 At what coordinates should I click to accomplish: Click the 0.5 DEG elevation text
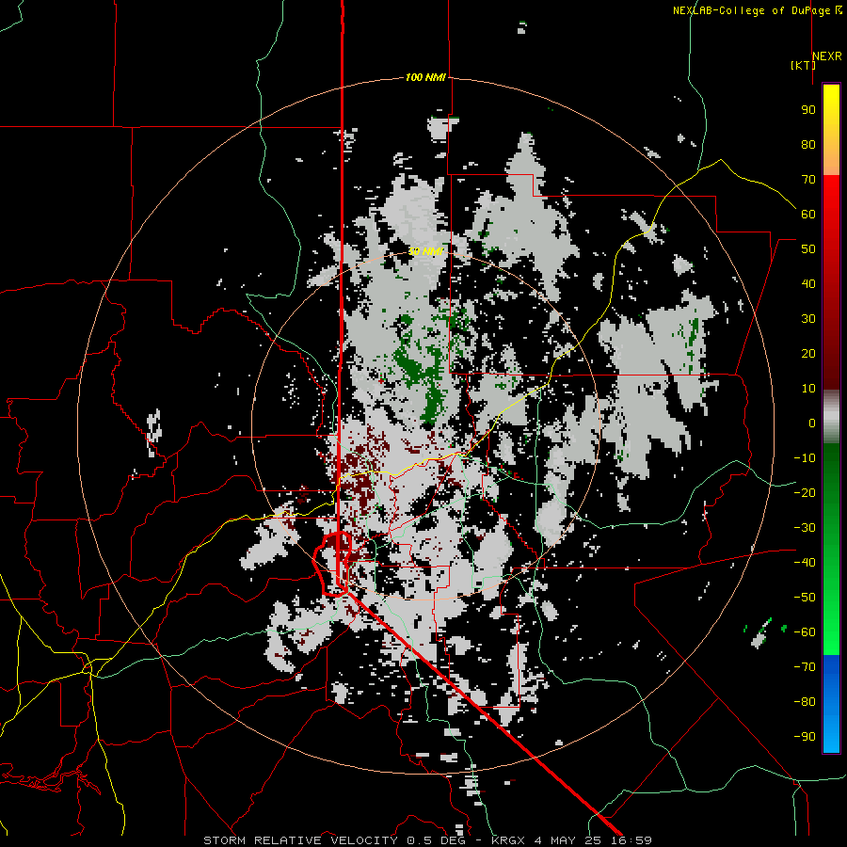coord(437,840)
